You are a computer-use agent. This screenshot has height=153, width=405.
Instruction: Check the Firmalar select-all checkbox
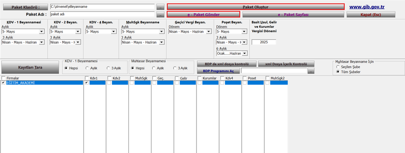click(x=3, y=78)
